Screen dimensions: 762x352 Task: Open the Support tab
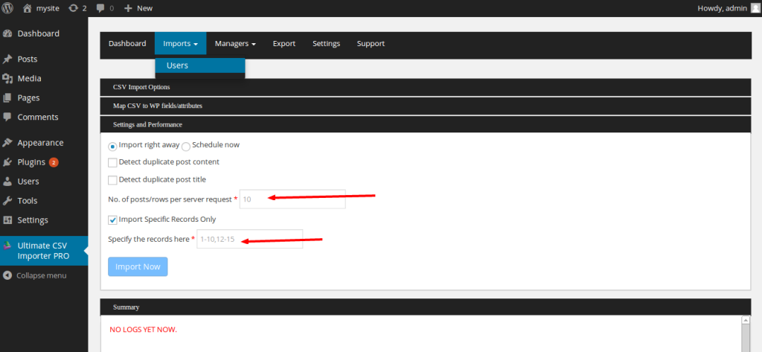[371, 43]
